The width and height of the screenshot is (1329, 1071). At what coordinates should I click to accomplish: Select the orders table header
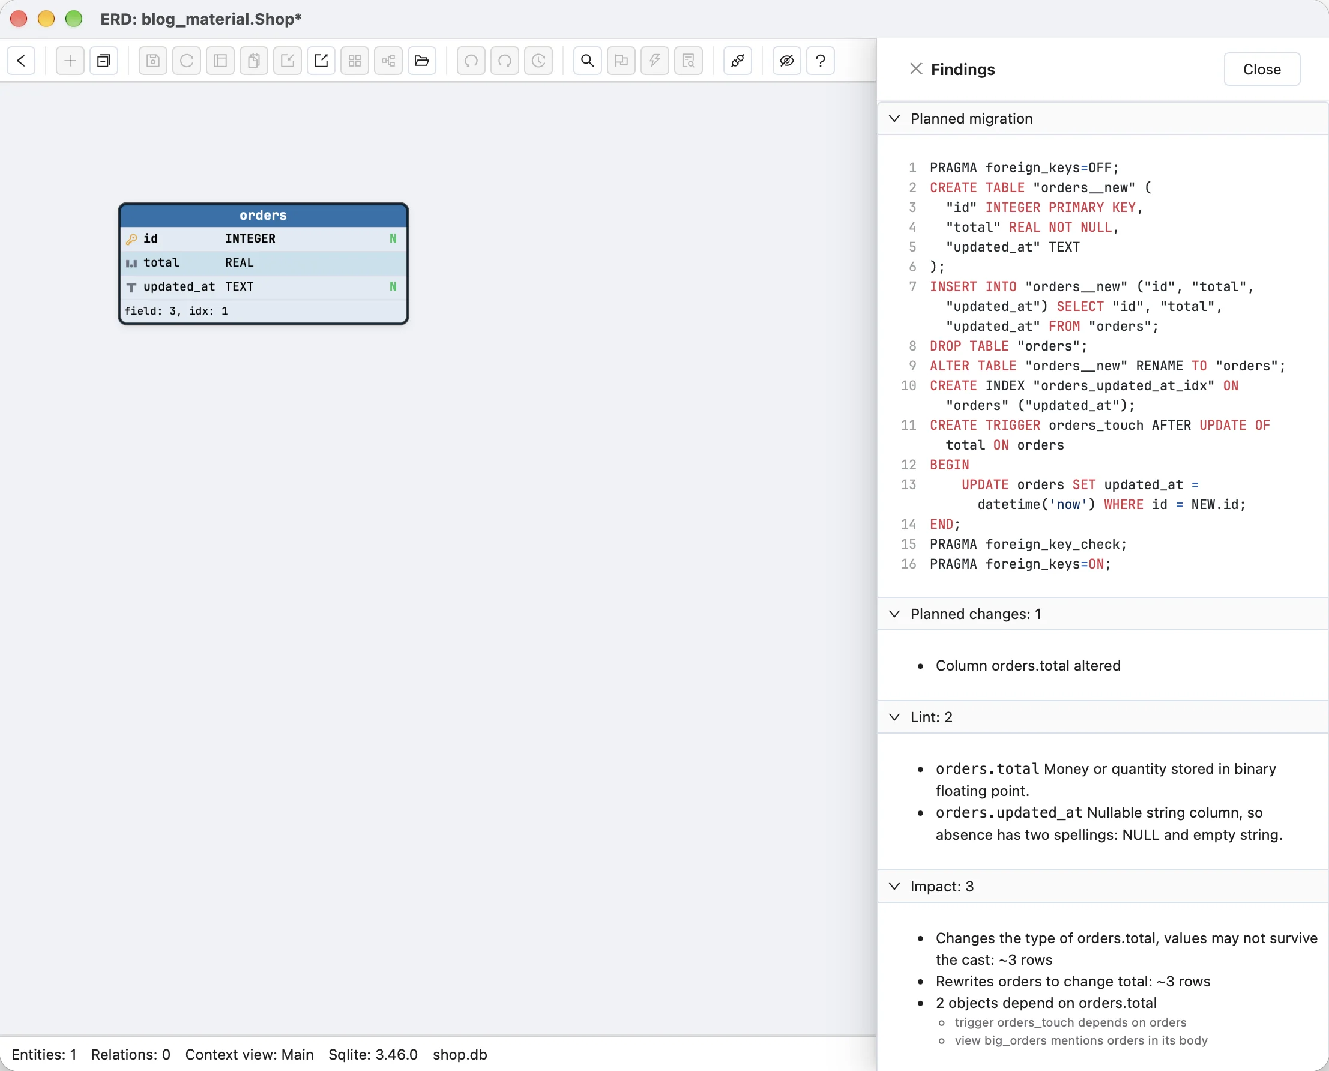pos(264,216)
